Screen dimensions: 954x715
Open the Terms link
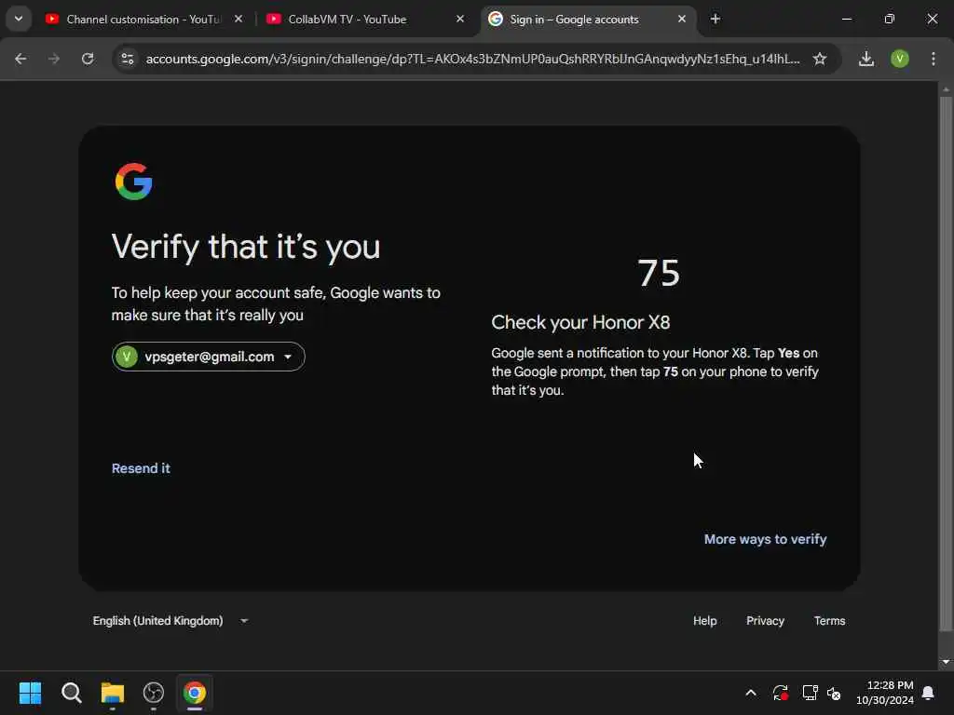pos(829,621)
